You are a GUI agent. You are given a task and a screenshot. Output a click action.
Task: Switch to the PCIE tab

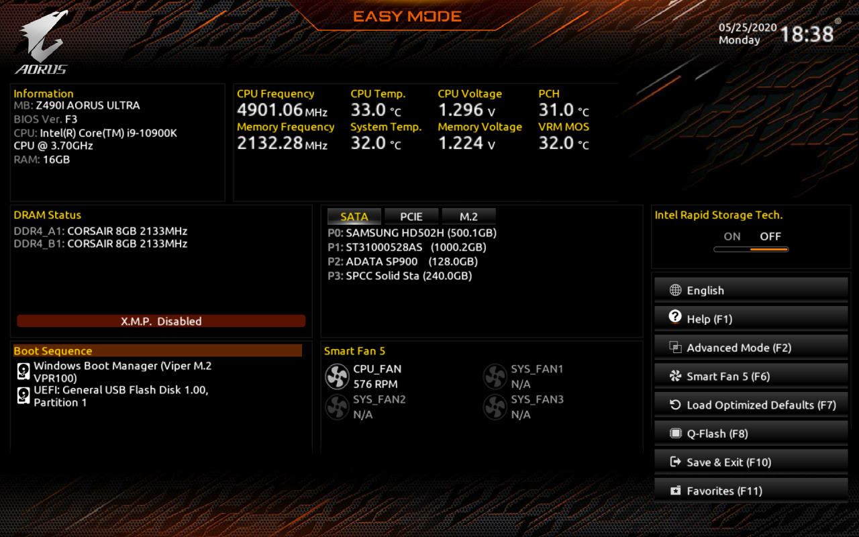point(411,216)
